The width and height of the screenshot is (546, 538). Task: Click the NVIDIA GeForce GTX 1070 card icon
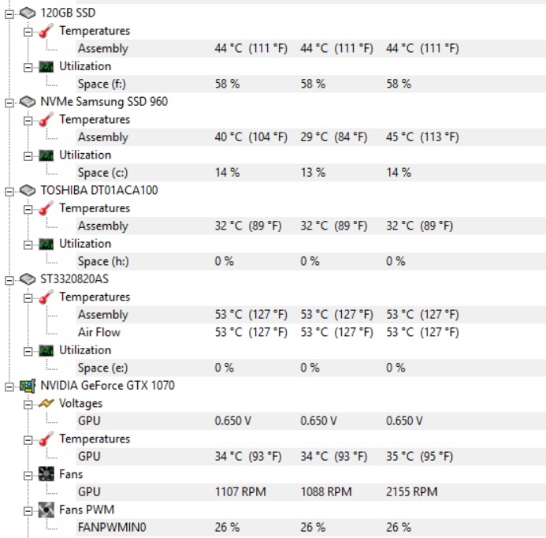(27, 386)
